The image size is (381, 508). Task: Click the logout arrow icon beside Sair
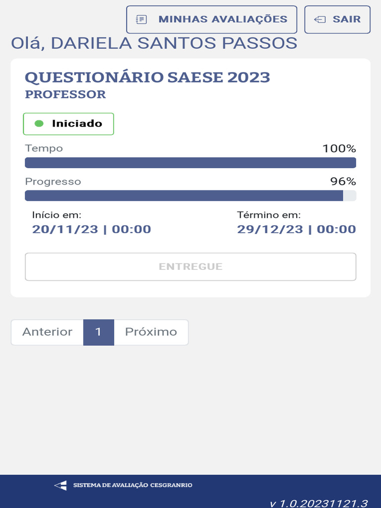320,20
